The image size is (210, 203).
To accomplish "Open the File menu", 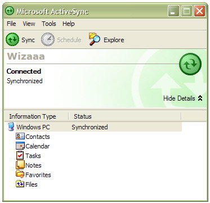I will (x=11, y=24).
